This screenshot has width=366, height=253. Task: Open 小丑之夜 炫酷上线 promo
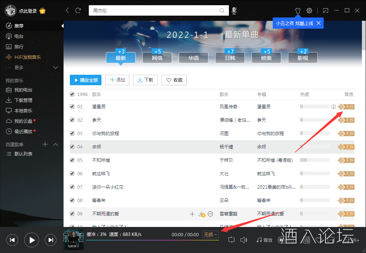pyautogui.click(x=295, y=23)
